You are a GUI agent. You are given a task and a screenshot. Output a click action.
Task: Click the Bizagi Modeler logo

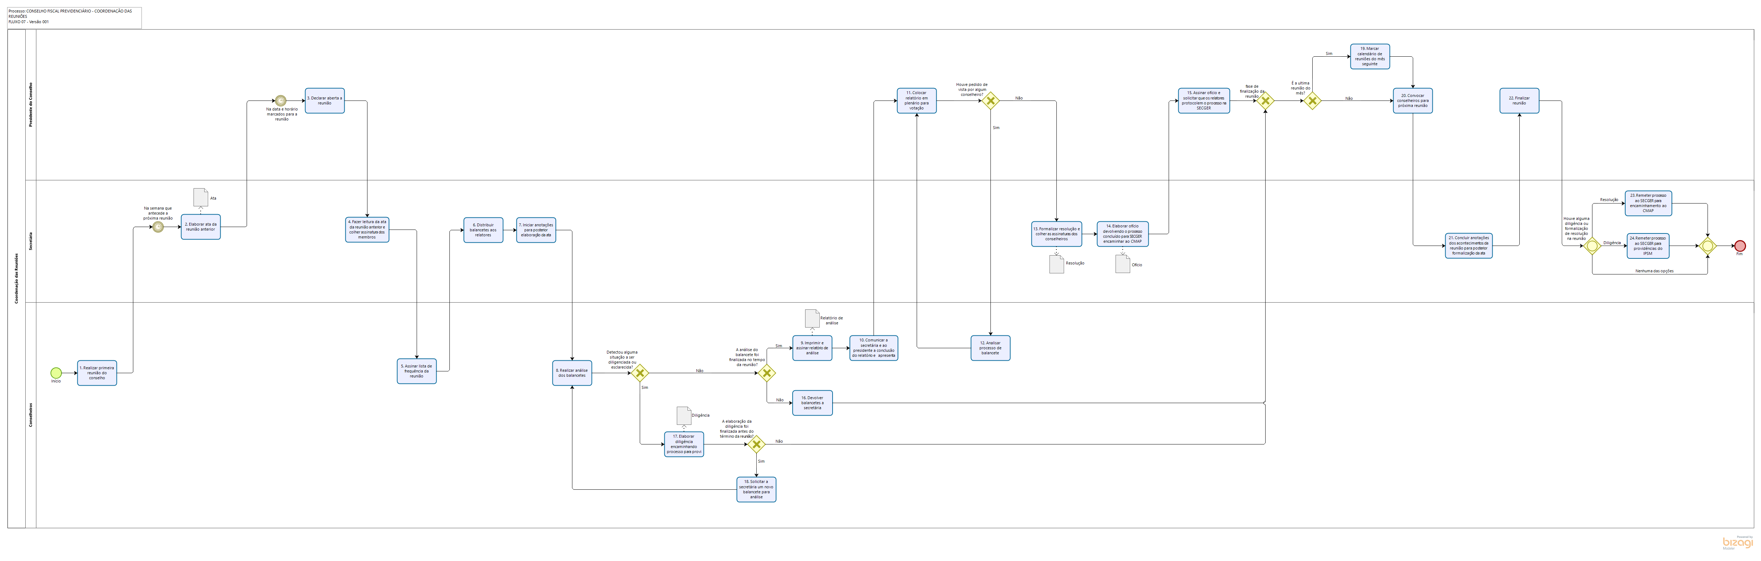(1737, 543)
